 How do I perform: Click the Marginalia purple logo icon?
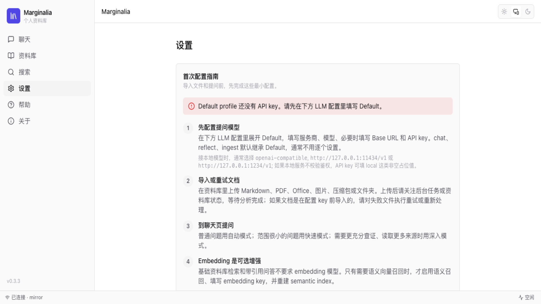[x=14, y=16]
